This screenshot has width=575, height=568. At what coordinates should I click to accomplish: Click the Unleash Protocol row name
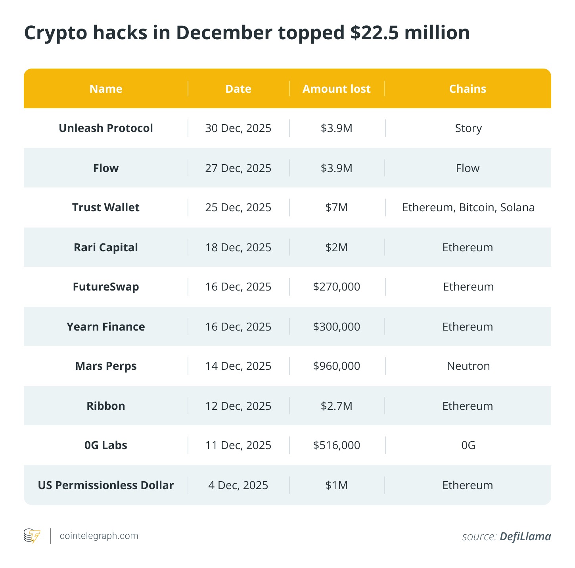tap(106, 128)
